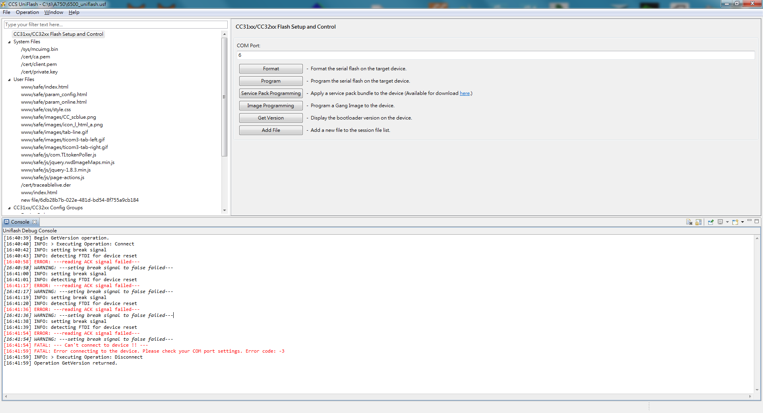Click the 'Error code: -3' console line
This screenshot has height=413, width=763.
pyautogui.click(x=144, y=351)
